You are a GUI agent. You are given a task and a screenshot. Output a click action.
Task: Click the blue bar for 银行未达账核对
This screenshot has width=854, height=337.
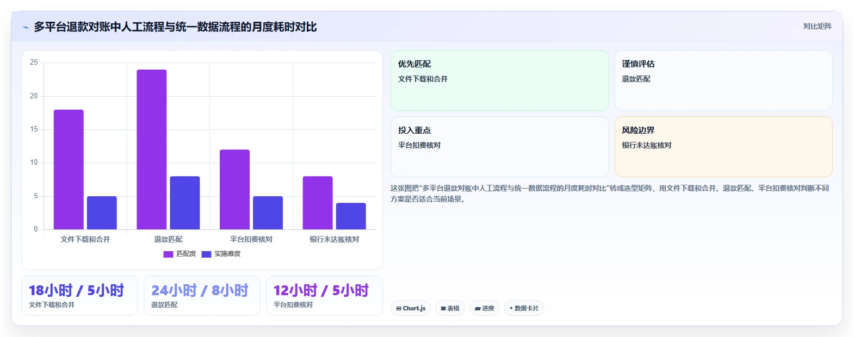[x=351, y=216]
